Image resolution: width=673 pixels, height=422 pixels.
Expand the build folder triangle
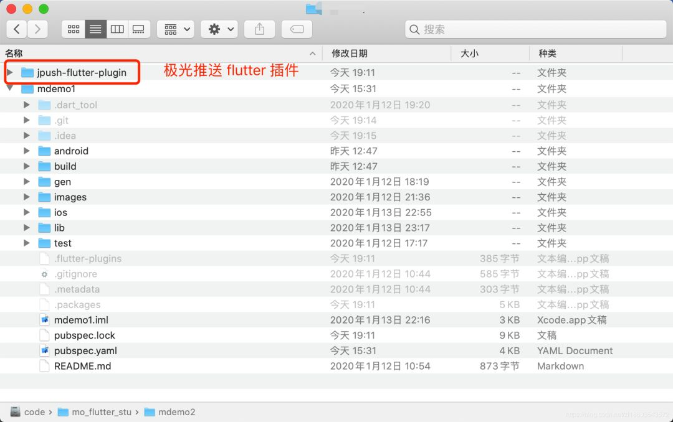click(27, 166)
